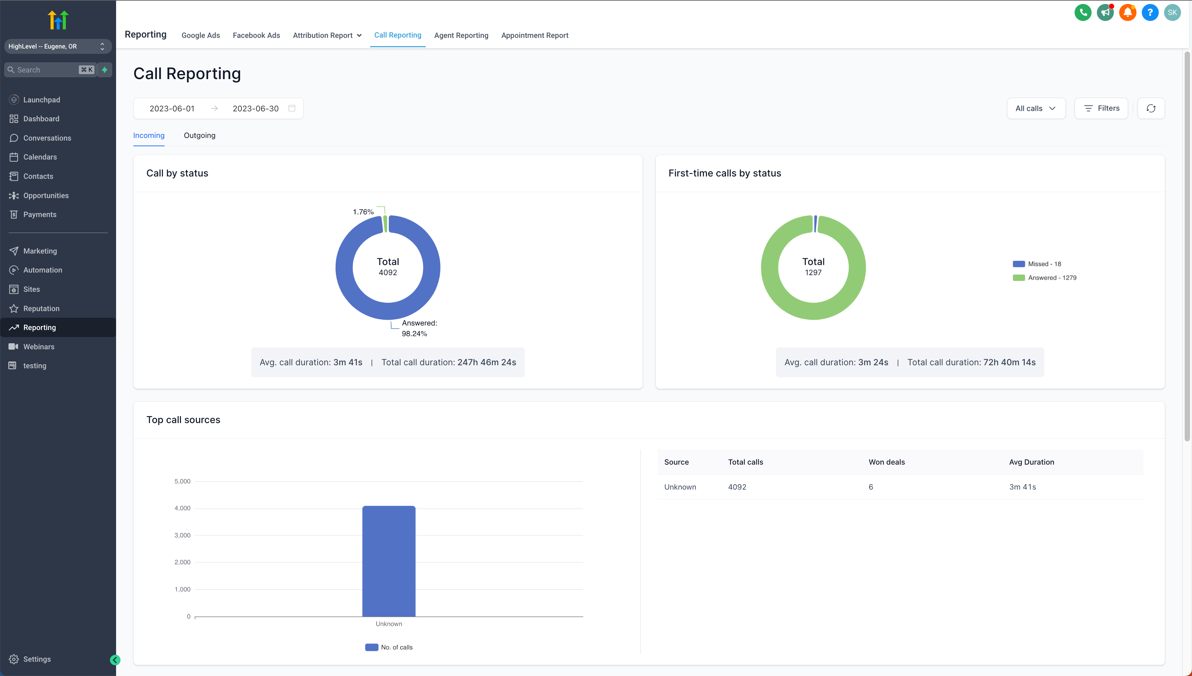Viewport: 1192px width, 676px height.
Task: Click the start date field 2023-06-01
Action: pyautogui.click(x=172, y=108)
